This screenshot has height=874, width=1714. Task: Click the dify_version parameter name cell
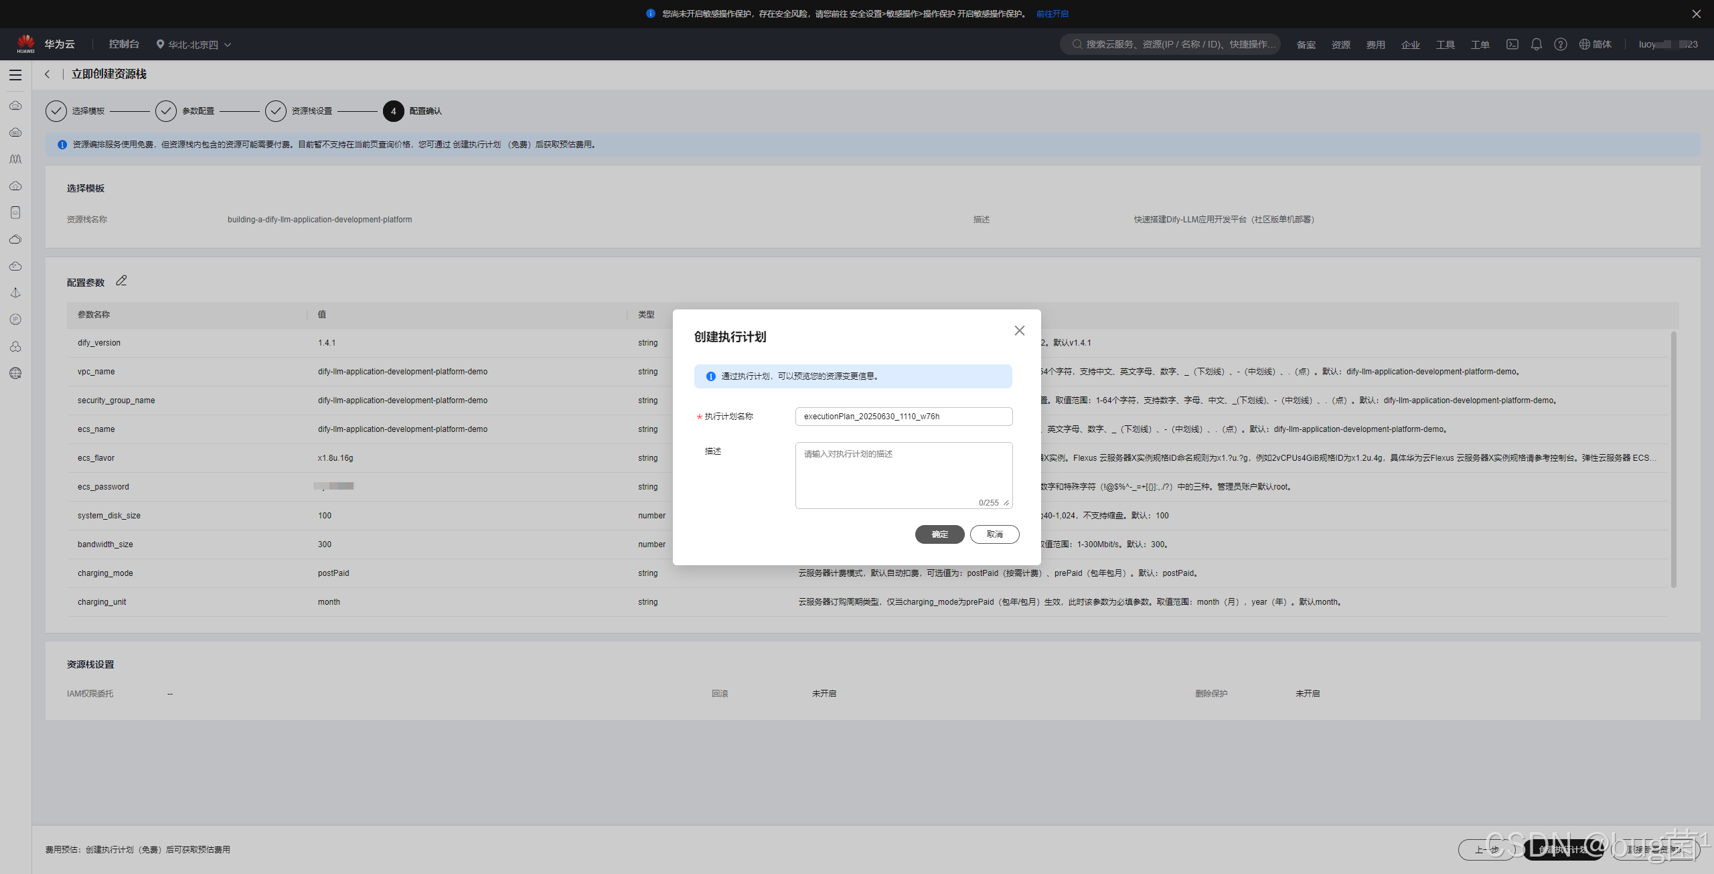pyautogui.click(x=99, y=343)
